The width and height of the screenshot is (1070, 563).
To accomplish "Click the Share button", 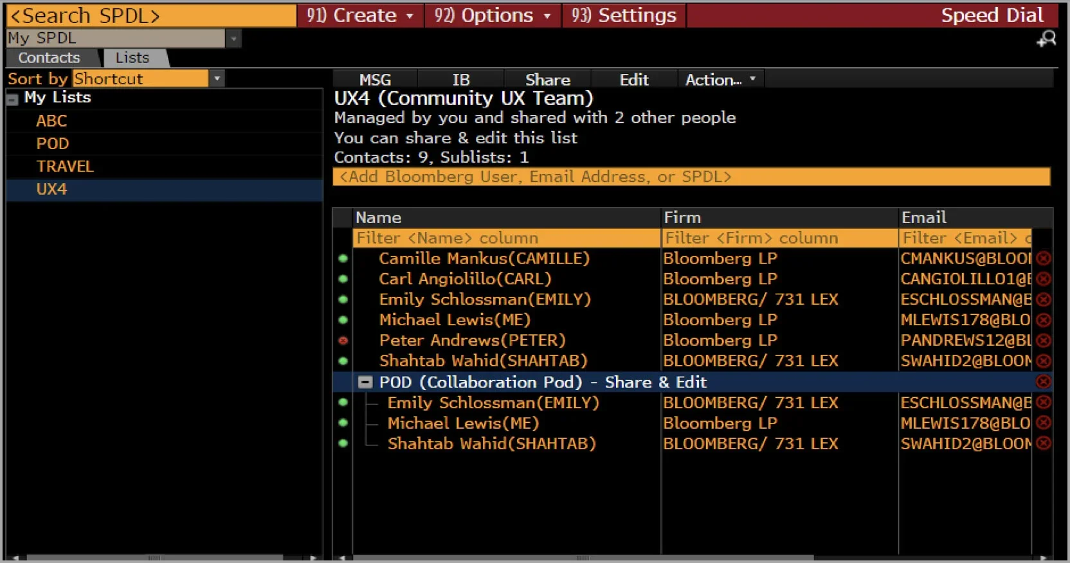I will point(548,80).
